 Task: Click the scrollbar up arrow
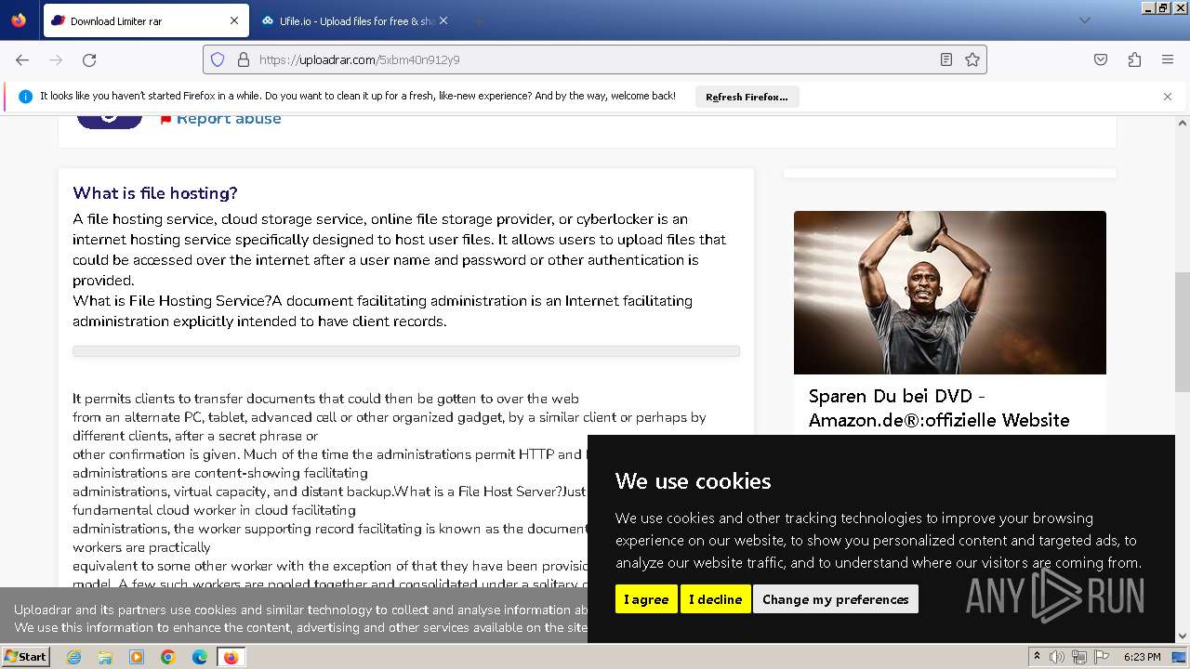[1183, 122]
